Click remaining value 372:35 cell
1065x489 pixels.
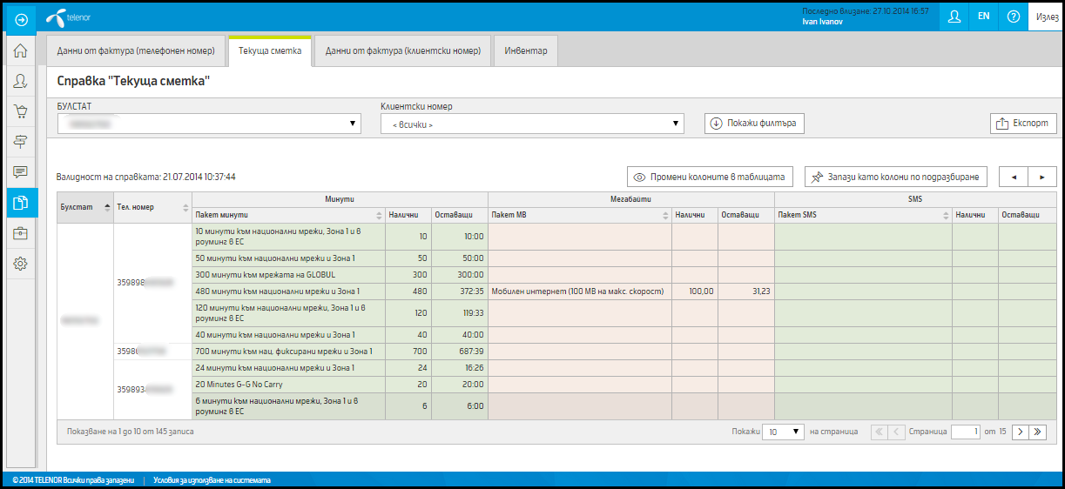pyautogui.click(x=460, y=291)
